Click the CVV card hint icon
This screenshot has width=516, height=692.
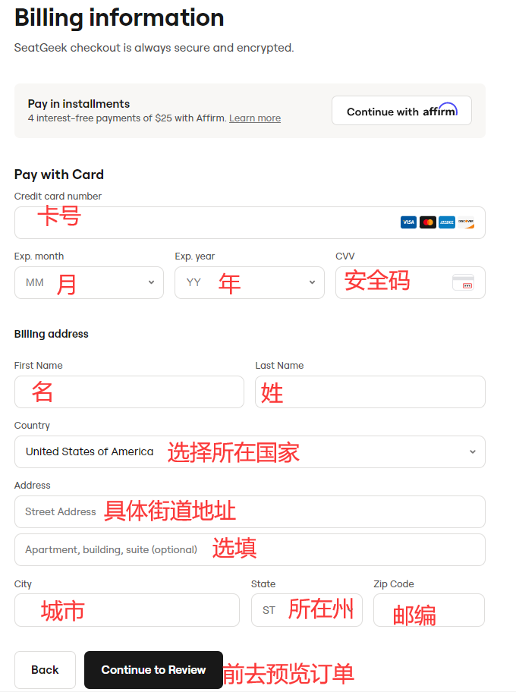[463, 282]
